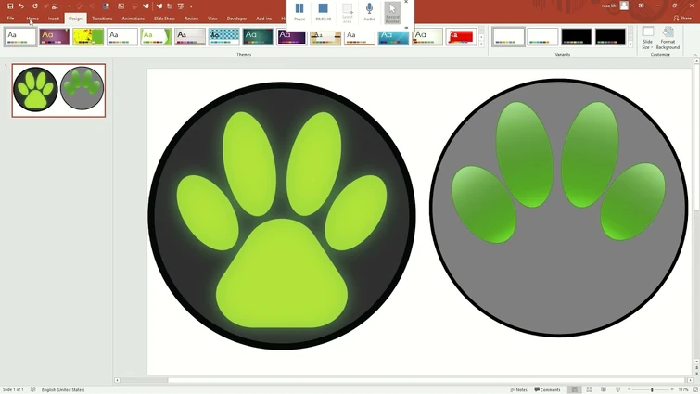700x394 pixels.
Task: Select the View tab
Action: pos(212,19)
